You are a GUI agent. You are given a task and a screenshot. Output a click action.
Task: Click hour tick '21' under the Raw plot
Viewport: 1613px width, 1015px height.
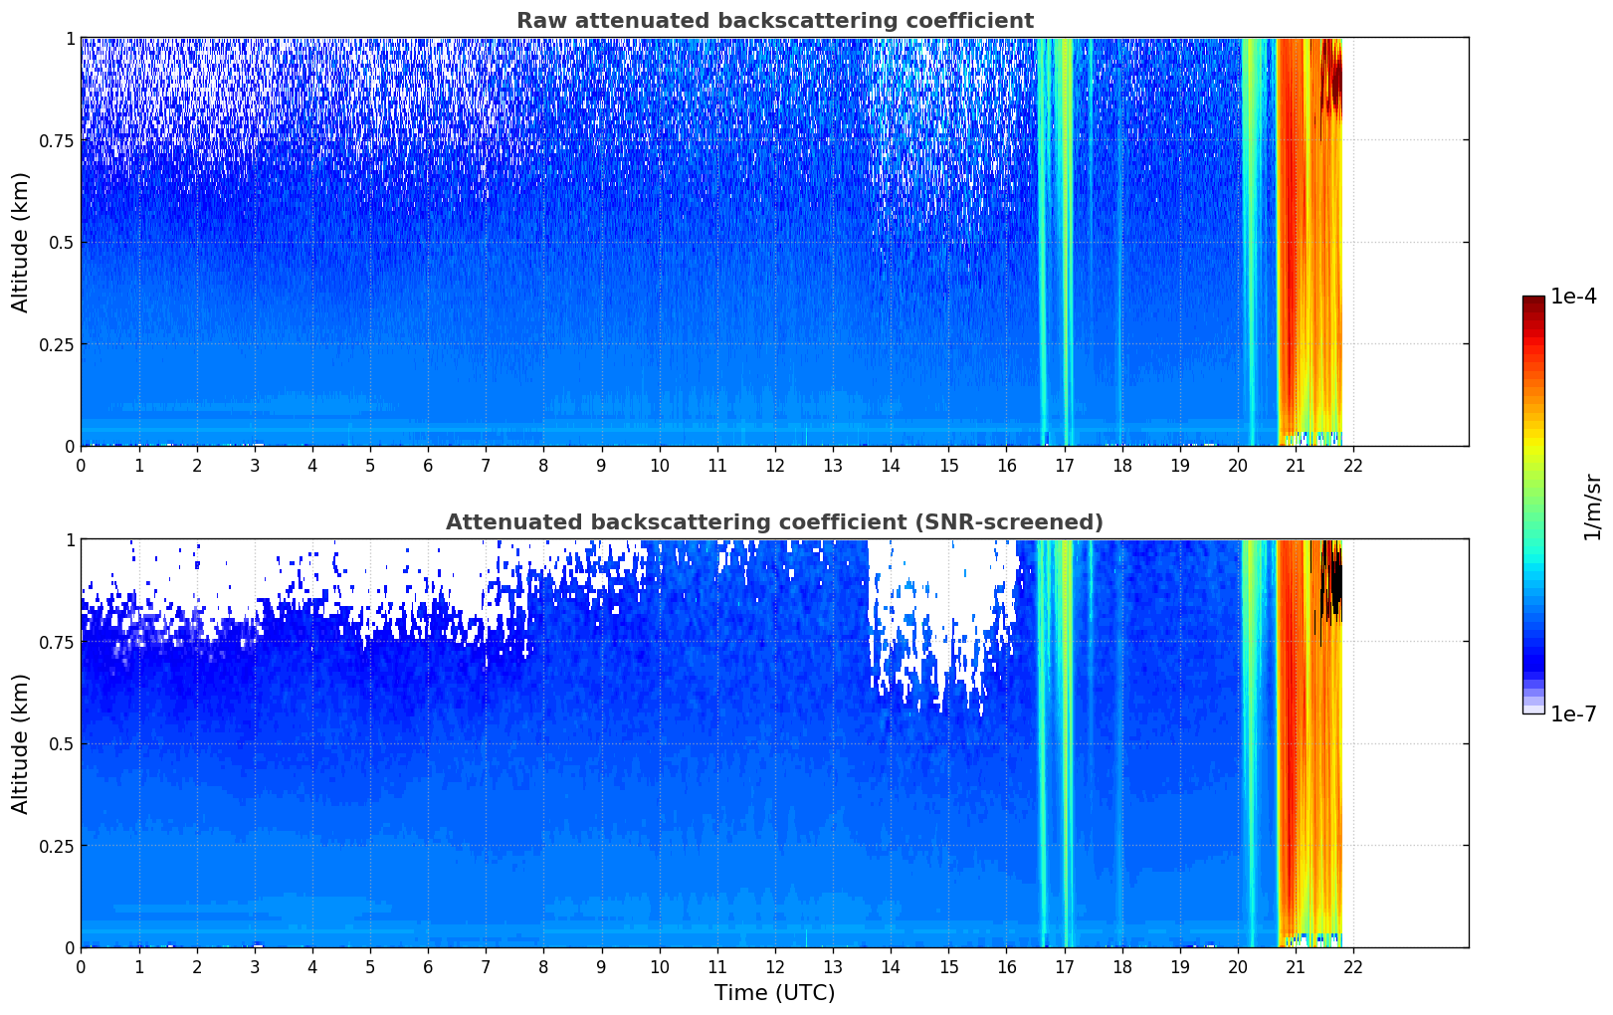pos(1296,465)
